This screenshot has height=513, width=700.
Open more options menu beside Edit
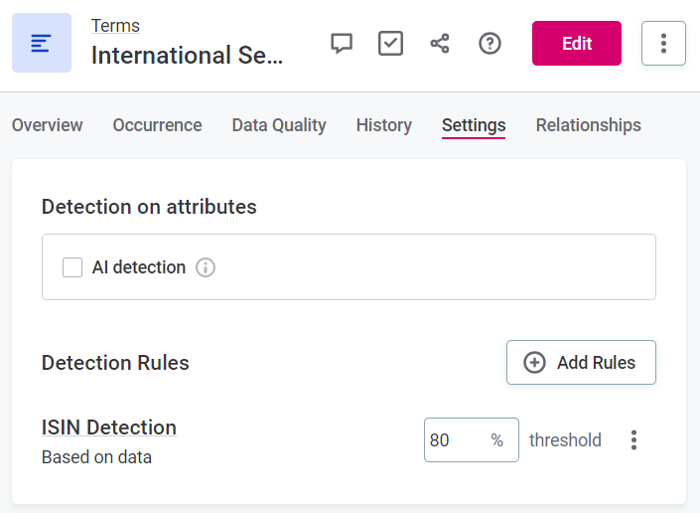click(x=663, y=44)
